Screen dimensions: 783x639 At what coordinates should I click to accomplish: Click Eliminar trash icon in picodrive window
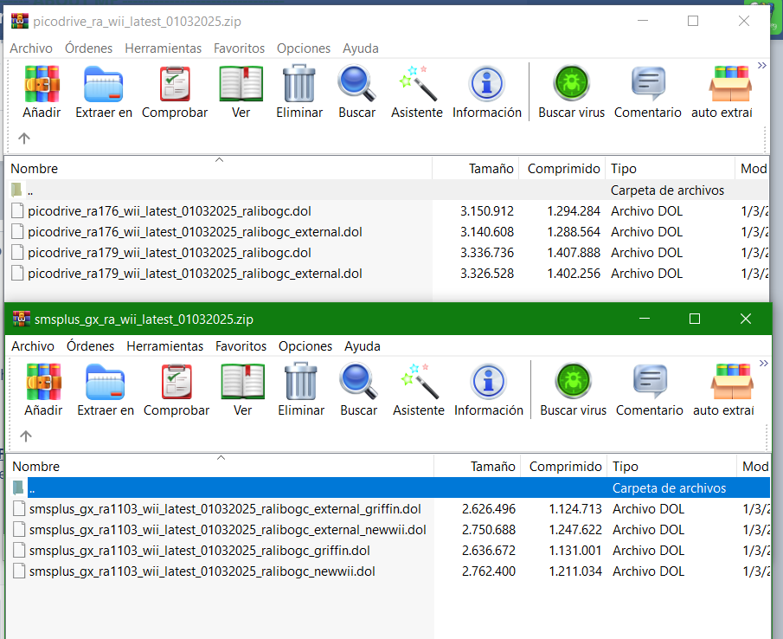(x=299, y=84)
